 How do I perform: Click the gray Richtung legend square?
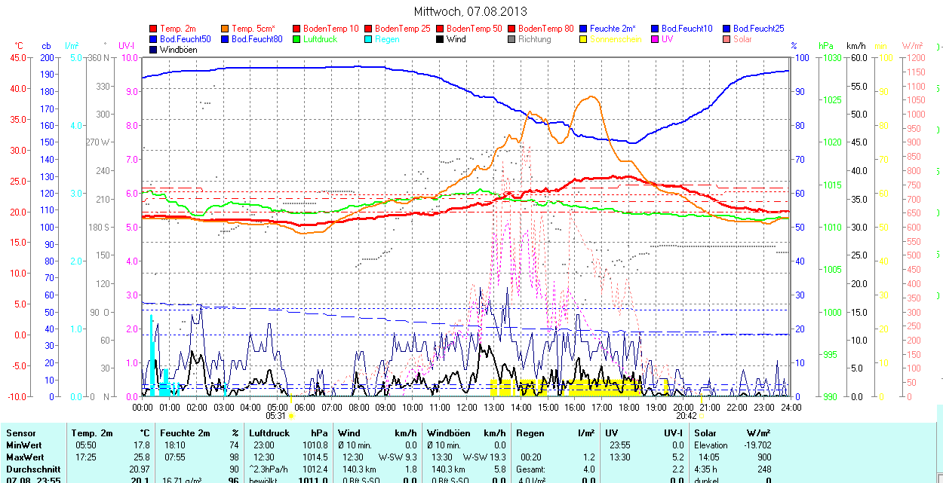pyautogui.click(x=511, y=39)
